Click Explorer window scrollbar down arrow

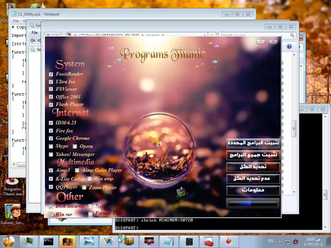[x=294, y=192]
